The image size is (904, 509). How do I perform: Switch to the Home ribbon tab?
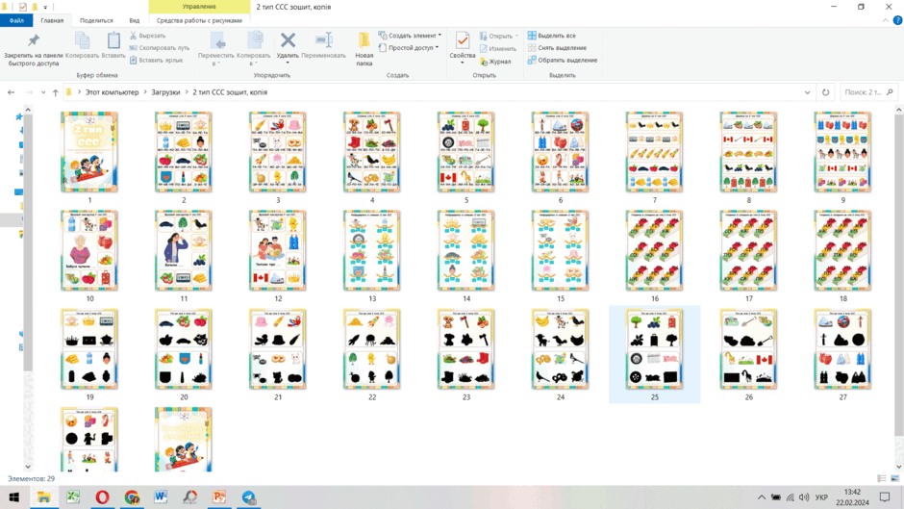pyautogui.click(x=52, y=20)
